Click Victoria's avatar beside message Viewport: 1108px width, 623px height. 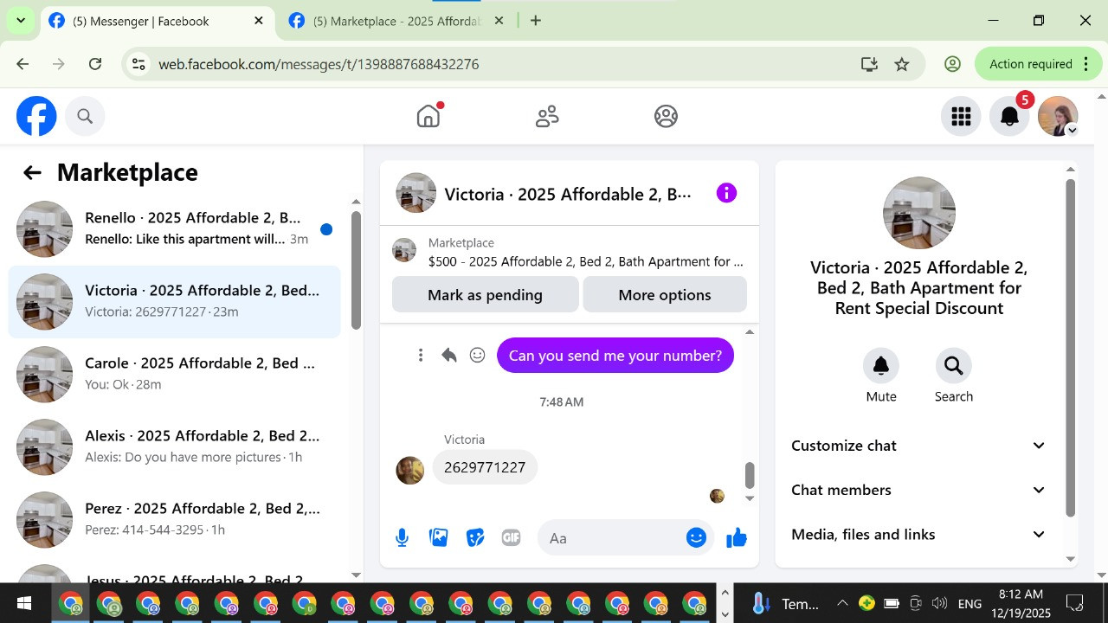pos(410,470)
